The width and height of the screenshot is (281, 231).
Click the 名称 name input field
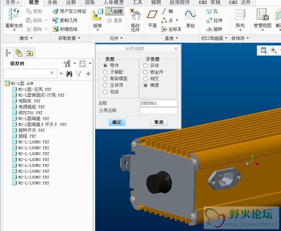coord(158,103)
